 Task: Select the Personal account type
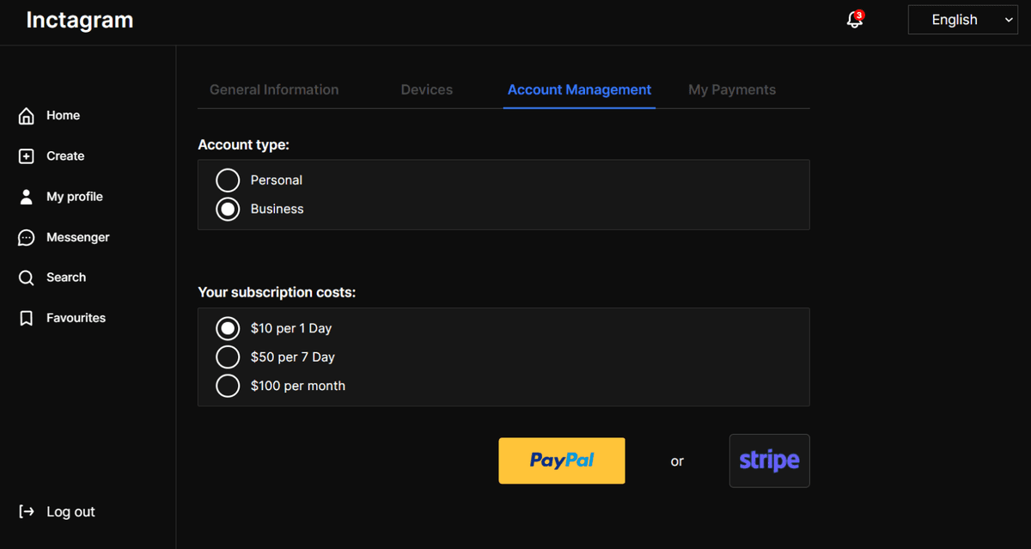click(228, 180)
